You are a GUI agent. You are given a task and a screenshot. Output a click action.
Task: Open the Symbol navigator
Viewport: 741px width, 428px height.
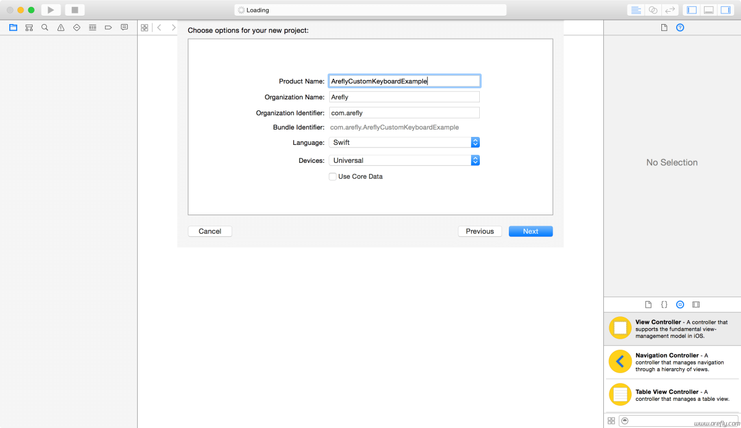[29, 28]
